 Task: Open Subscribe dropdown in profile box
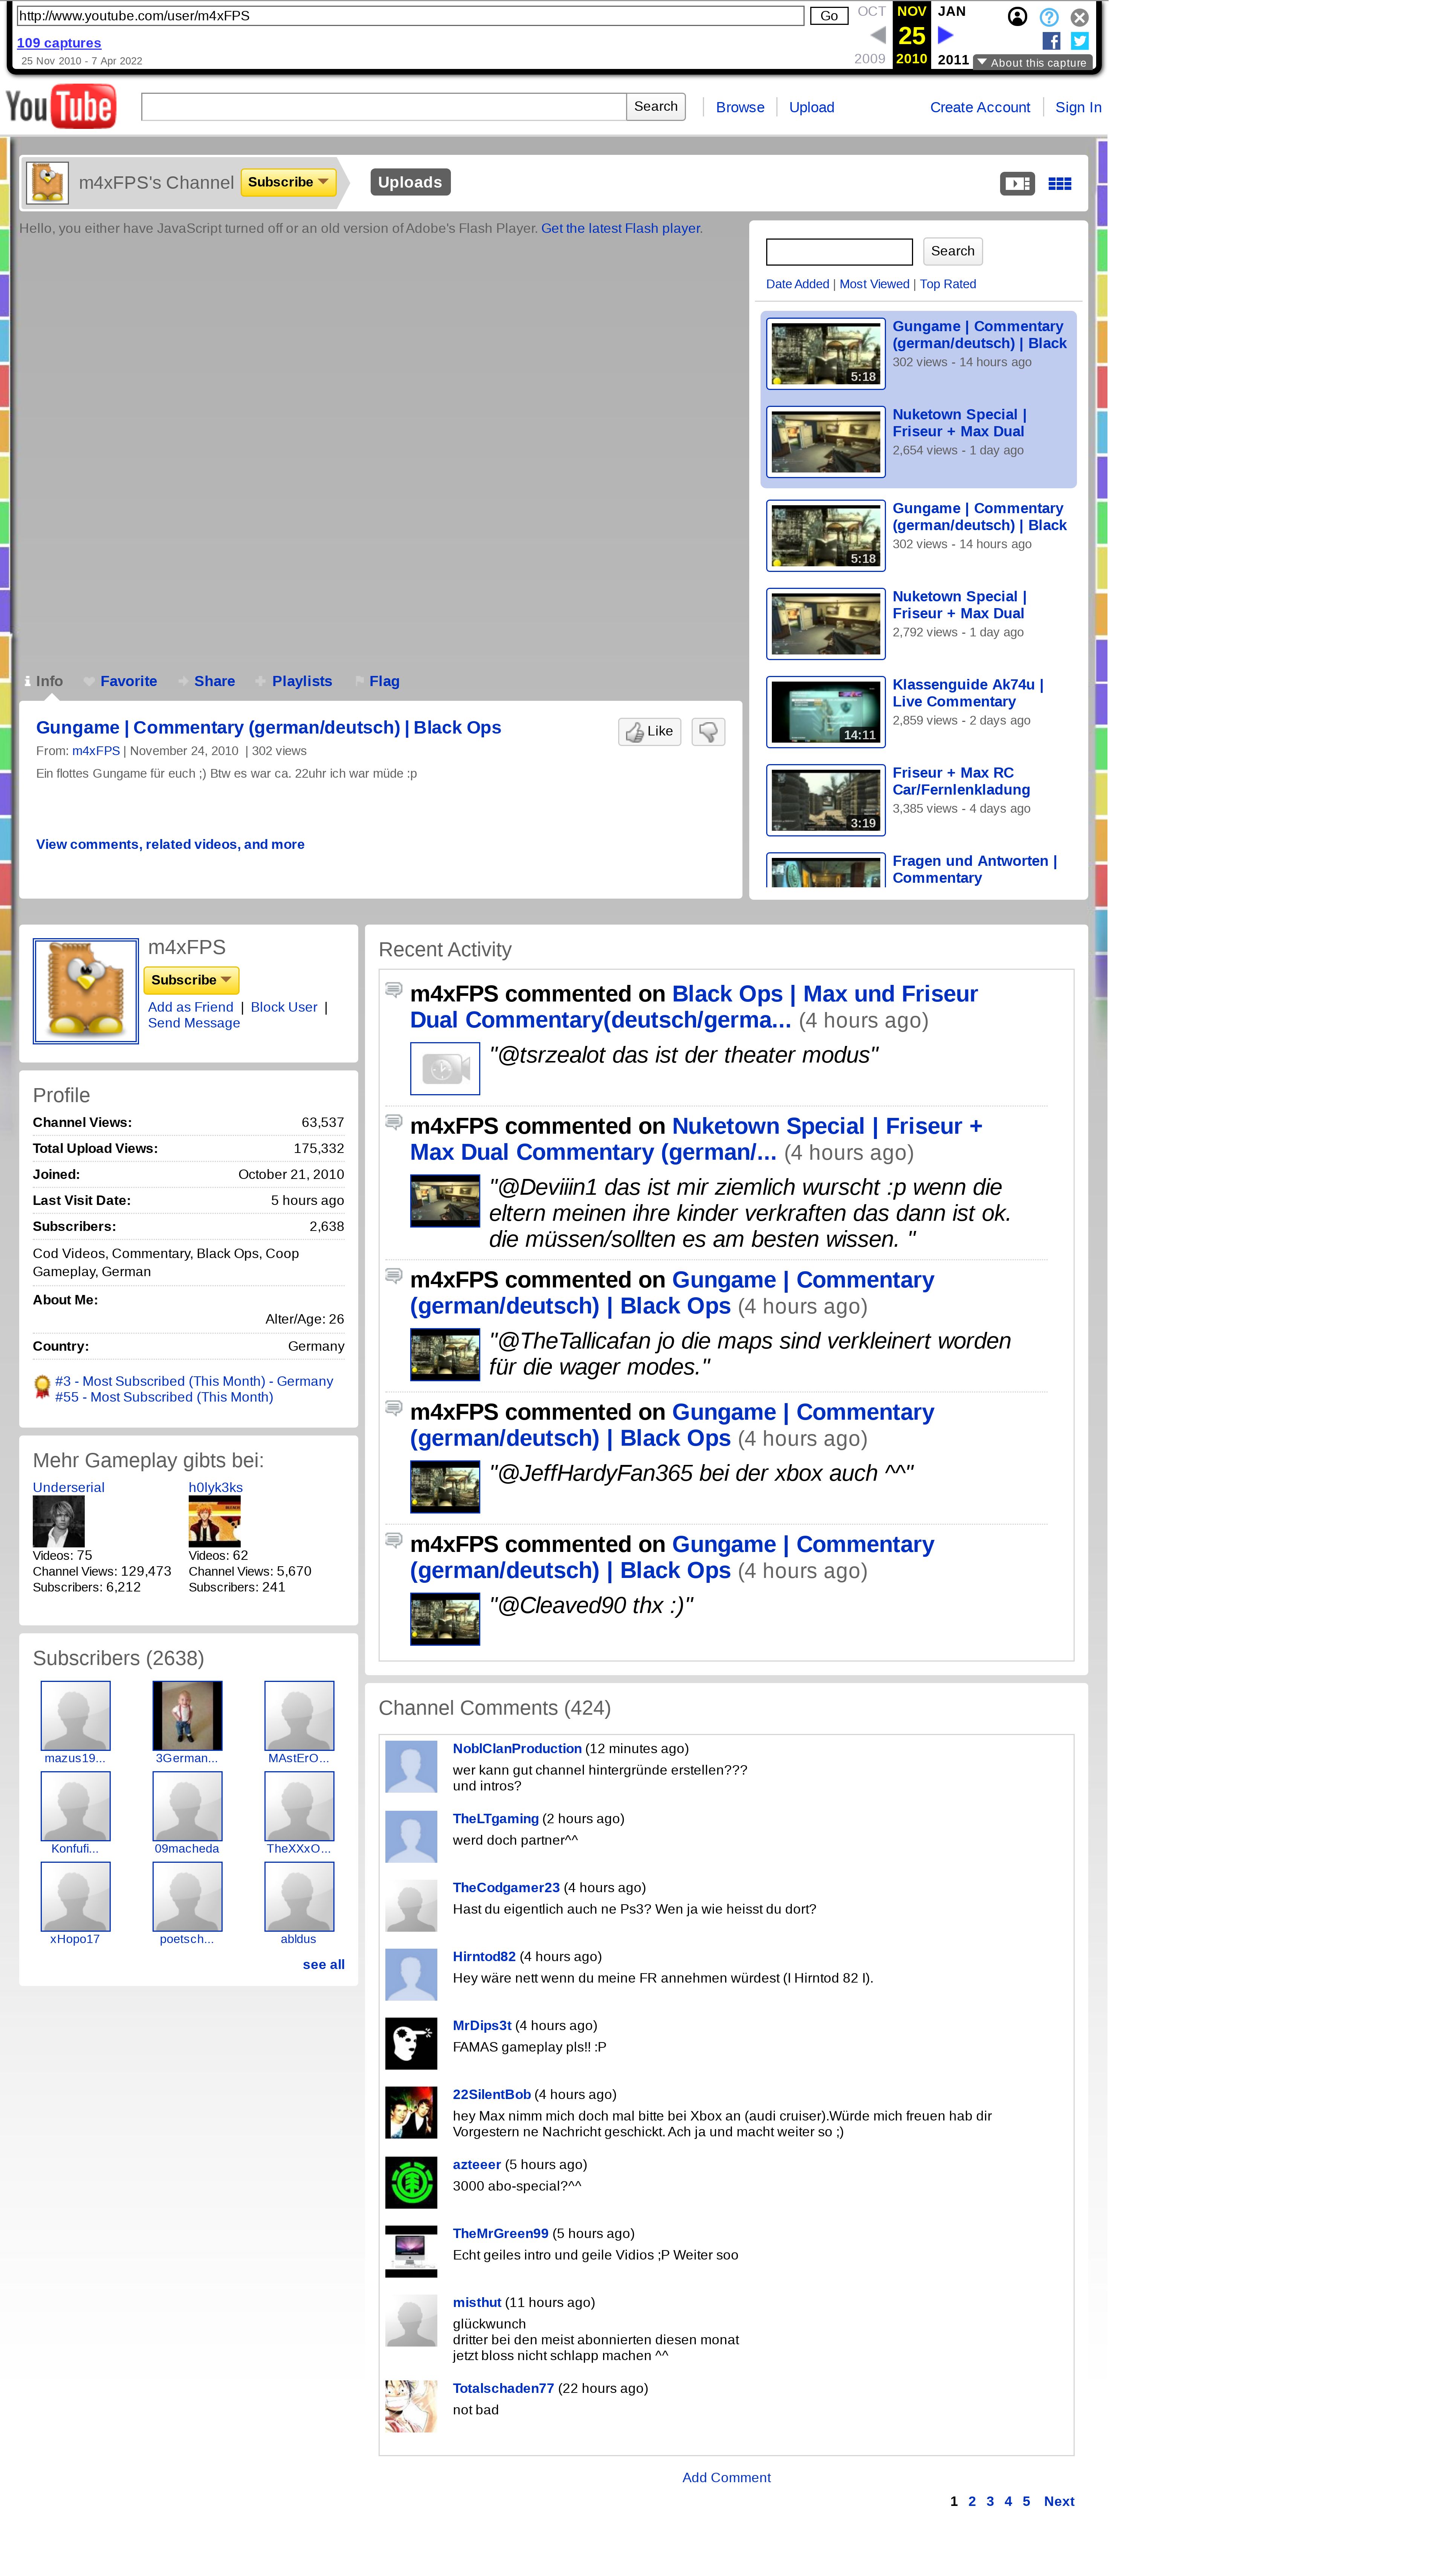coord(191,980)
